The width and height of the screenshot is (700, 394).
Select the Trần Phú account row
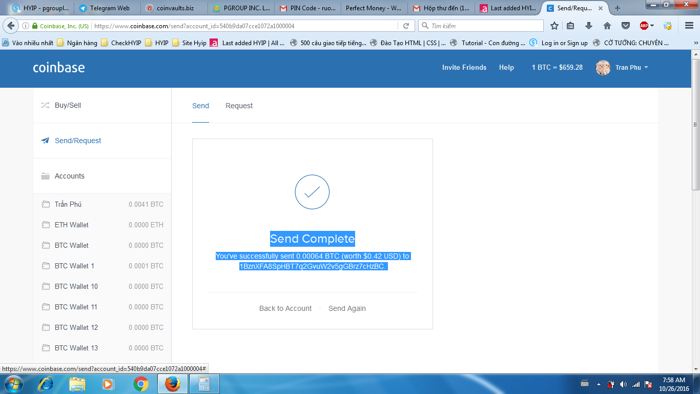click(x=102, y=204)
